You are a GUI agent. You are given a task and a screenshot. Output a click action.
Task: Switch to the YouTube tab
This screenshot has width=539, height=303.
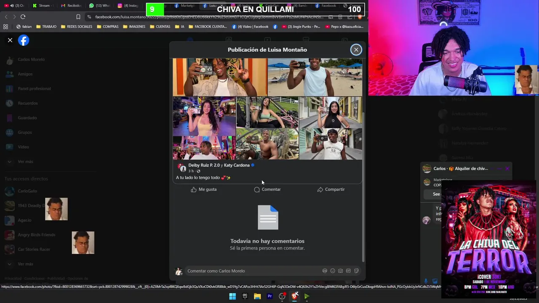click(14, 6)
